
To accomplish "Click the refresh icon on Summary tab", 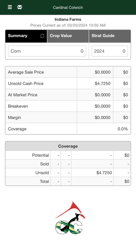I will click(x=42, y=36).
